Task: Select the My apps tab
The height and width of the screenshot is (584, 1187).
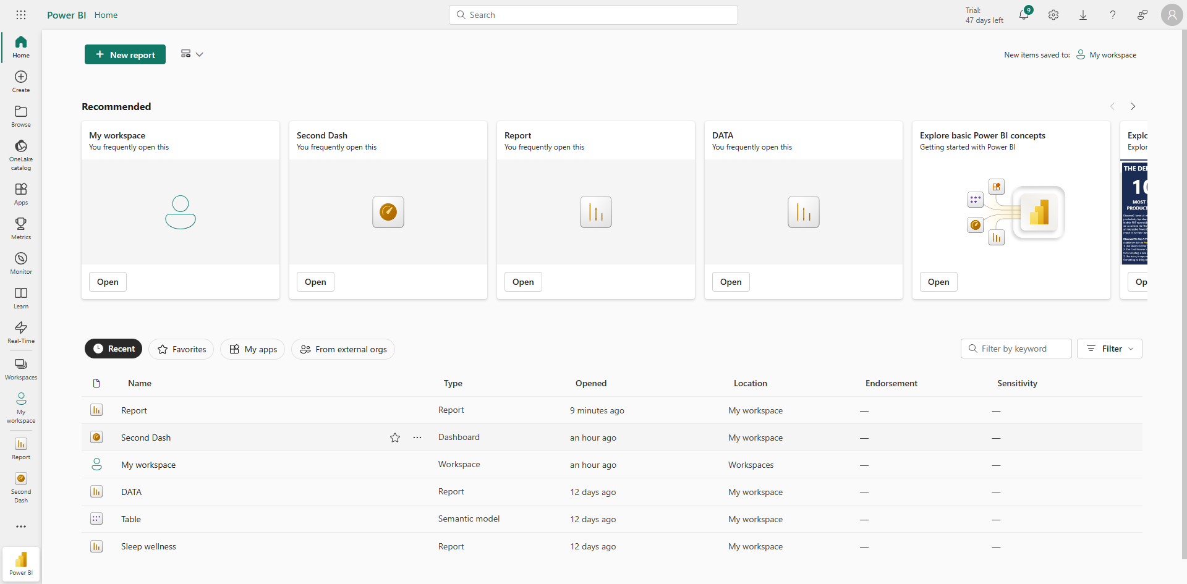Action: pos(253,349)
